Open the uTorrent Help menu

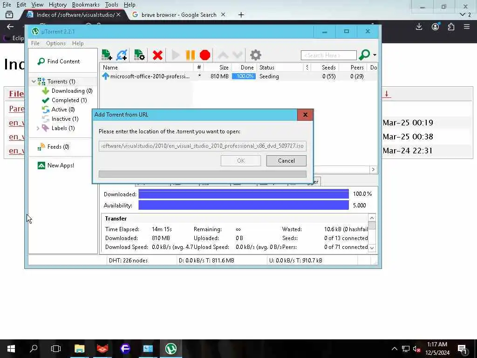click(78, 43)
